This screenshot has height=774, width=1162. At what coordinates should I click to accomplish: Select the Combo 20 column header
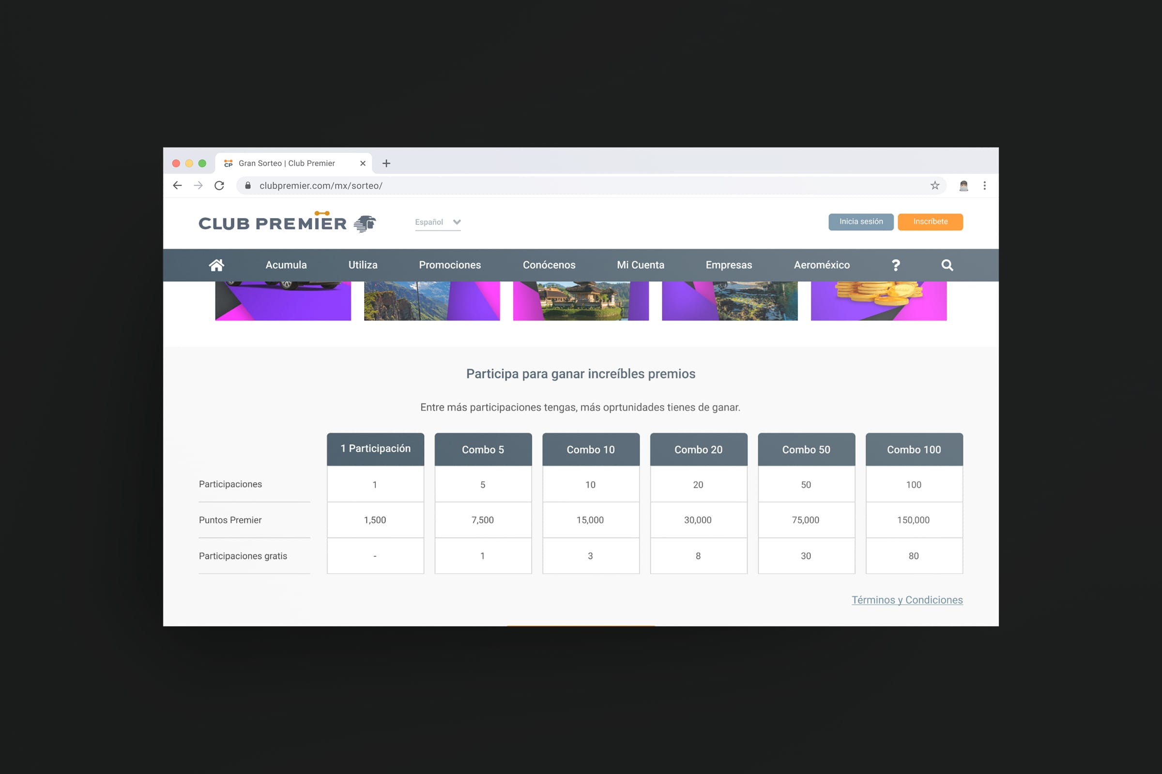(699, 449)
